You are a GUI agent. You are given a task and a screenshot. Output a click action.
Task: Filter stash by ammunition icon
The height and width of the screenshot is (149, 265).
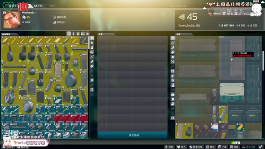[x=173, y=52]
